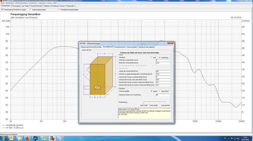Image resolution: width=253 pixels, height=141 pixels.
Task: Open the Optionen menu
Action: coord(43,3)
